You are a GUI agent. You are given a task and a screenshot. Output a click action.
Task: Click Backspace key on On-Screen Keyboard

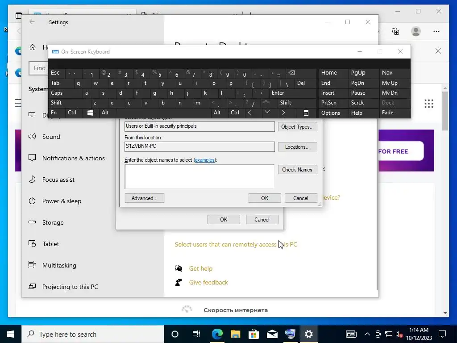pos(291,73)
